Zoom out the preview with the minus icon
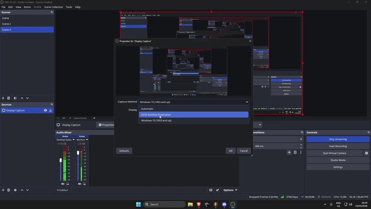Screen dimensions: 371x209 (57, 118)
